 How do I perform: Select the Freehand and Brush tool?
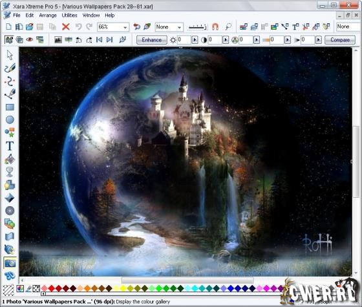pos(10,68)
